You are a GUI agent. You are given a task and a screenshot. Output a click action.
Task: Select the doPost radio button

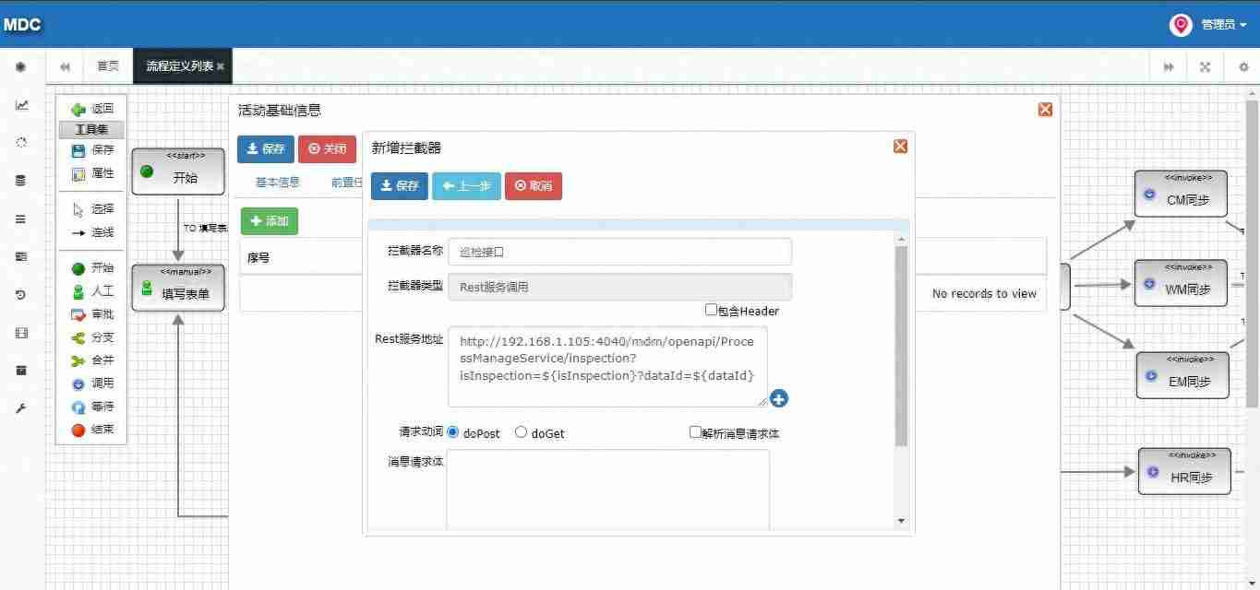453,432
